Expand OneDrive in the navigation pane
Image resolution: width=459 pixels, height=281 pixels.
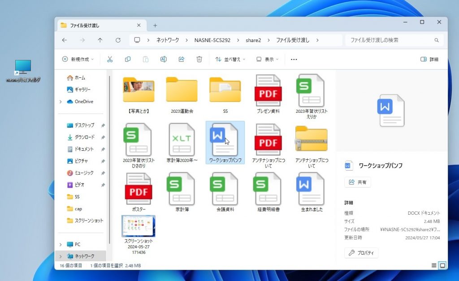(x=61, y=102)
